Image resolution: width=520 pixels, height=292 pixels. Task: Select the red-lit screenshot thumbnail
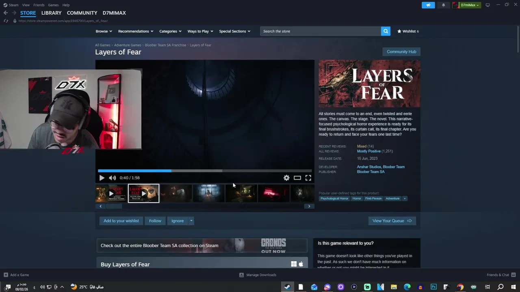tap(273, 193)
